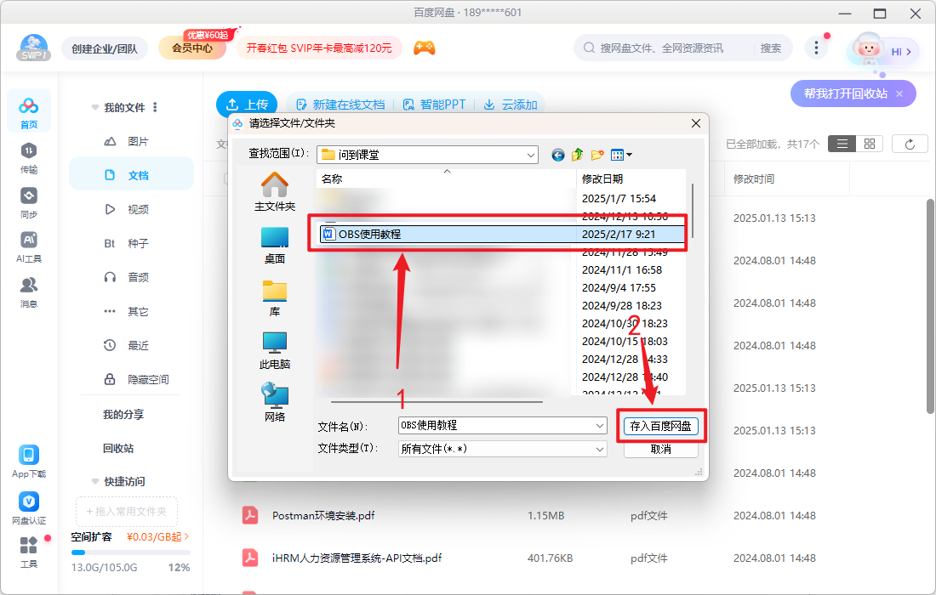This screenshot has height=595, width=936.
Task: Click the 云添加 button
Action: coord(511,105)
